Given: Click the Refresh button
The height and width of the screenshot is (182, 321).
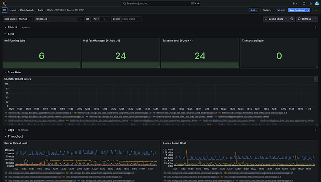Looking at the screenshot, I should coord(304,19).
